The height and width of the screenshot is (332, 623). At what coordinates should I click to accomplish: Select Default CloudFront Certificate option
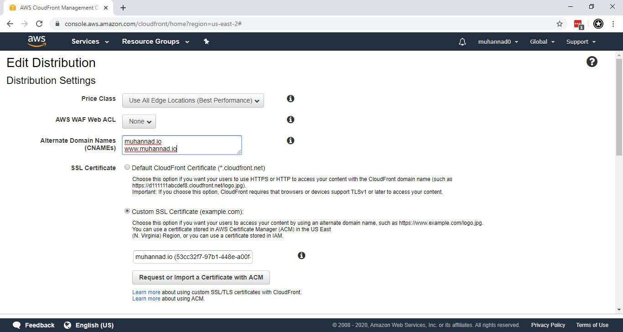point(127,166)
